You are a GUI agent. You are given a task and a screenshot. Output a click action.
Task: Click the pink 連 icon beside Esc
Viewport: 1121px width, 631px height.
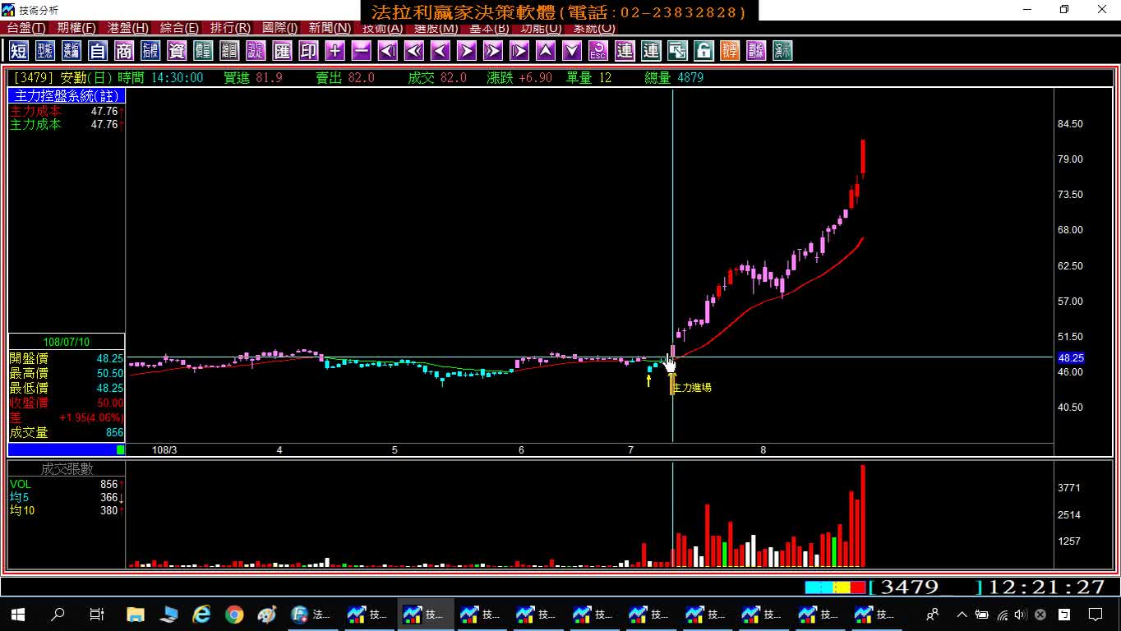[x=624, y=51]
